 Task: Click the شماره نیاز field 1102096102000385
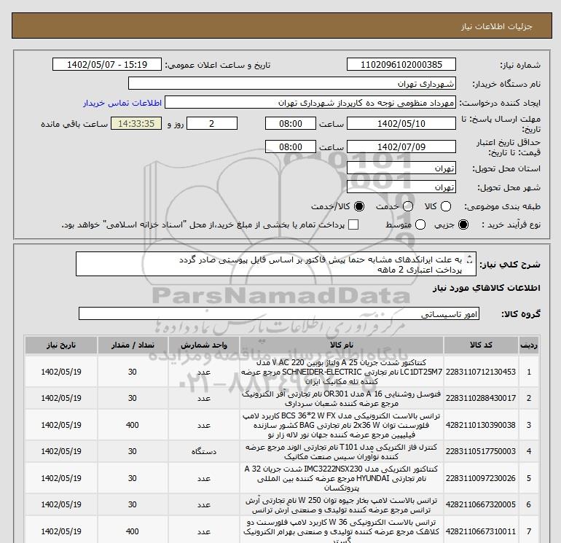coord(401,64)
